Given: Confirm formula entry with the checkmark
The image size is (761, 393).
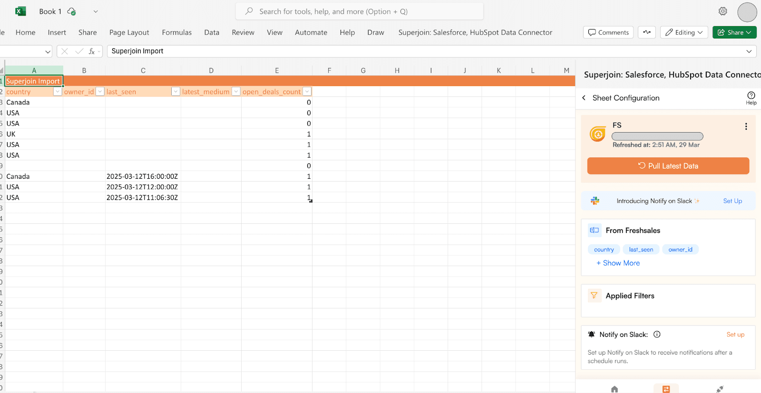Looking at the screenshot, I should (x=79, y=51).
